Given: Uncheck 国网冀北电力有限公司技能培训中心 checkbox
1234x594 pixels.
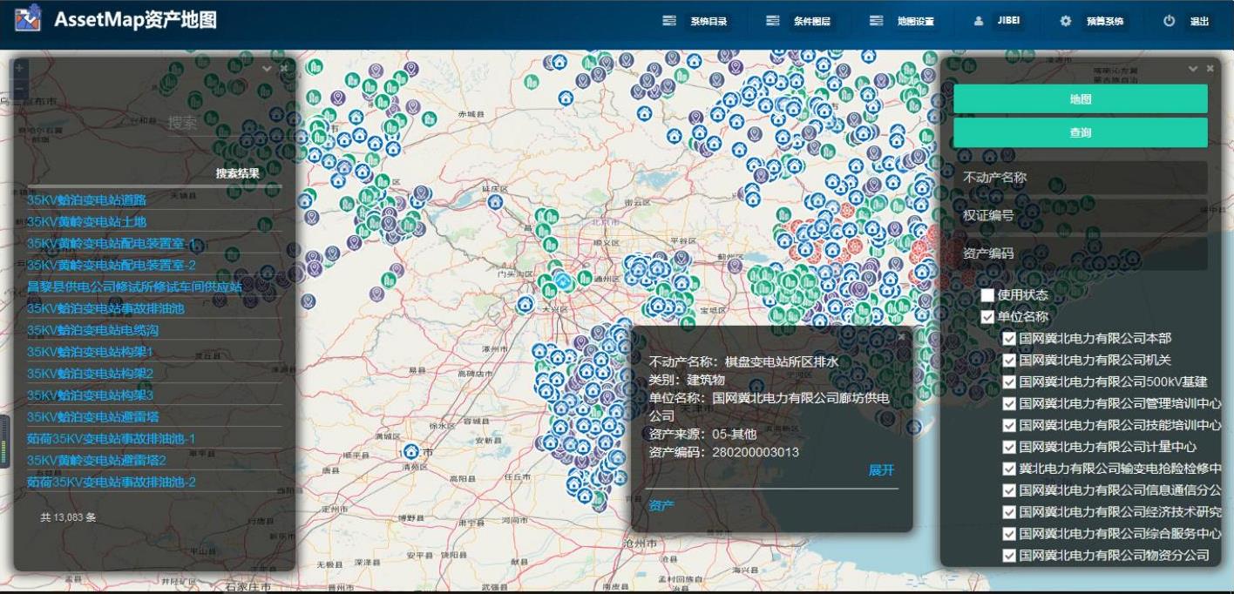Looking at the screenshot, I should (x=1009, y=425).
